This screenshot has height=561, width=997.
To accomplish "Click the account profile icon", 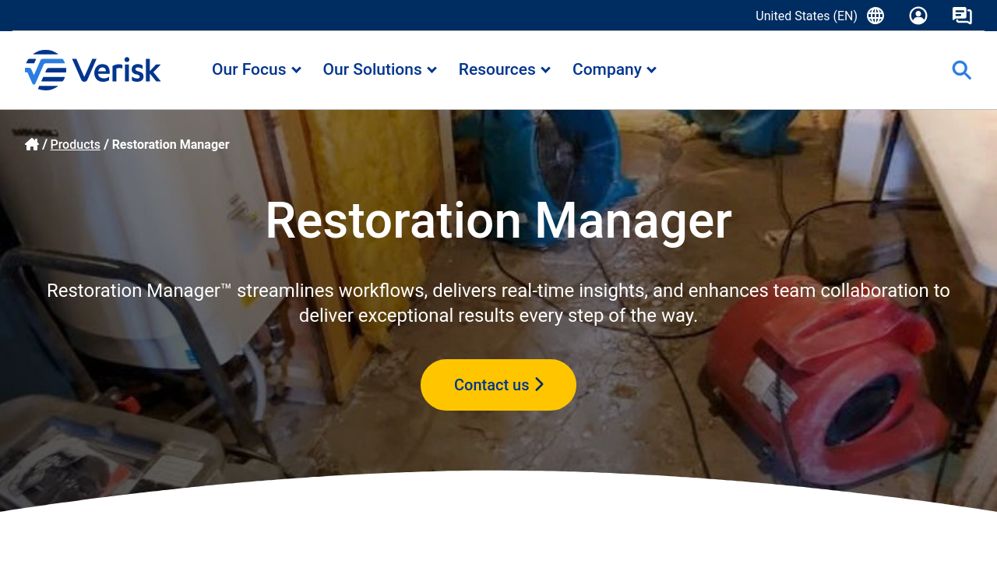I will [x=918, y=15].
